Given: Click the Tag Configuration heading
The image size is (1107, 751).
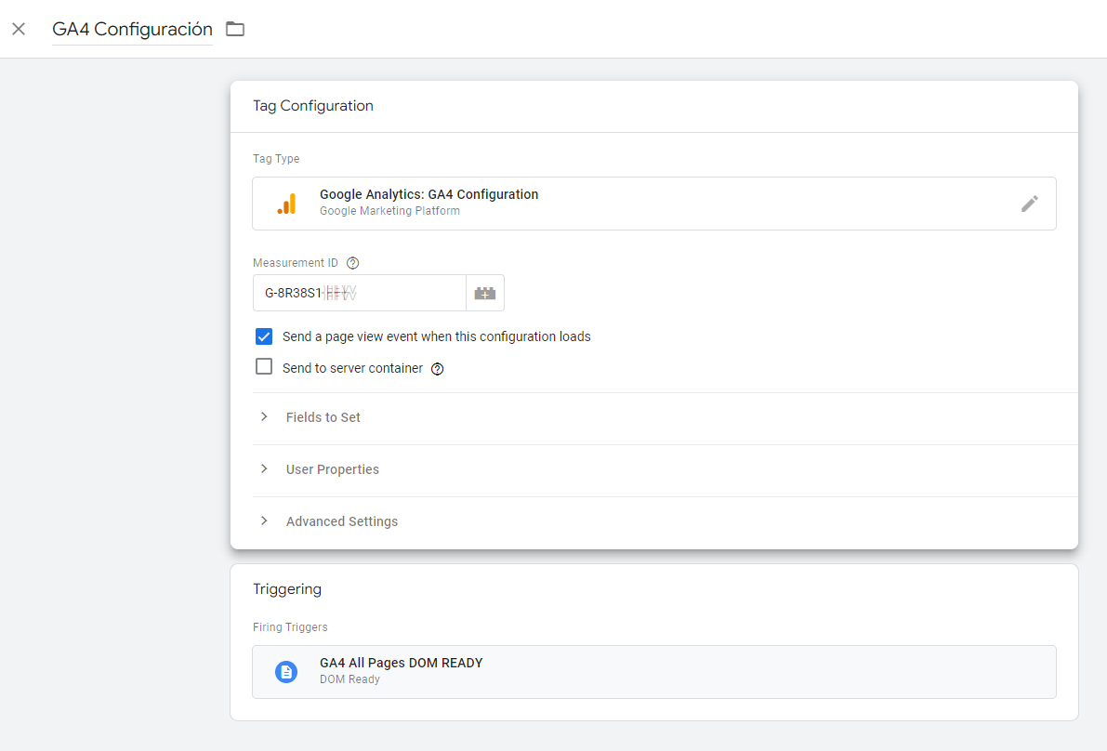Looking at the screenshot, I should (313, 106).
